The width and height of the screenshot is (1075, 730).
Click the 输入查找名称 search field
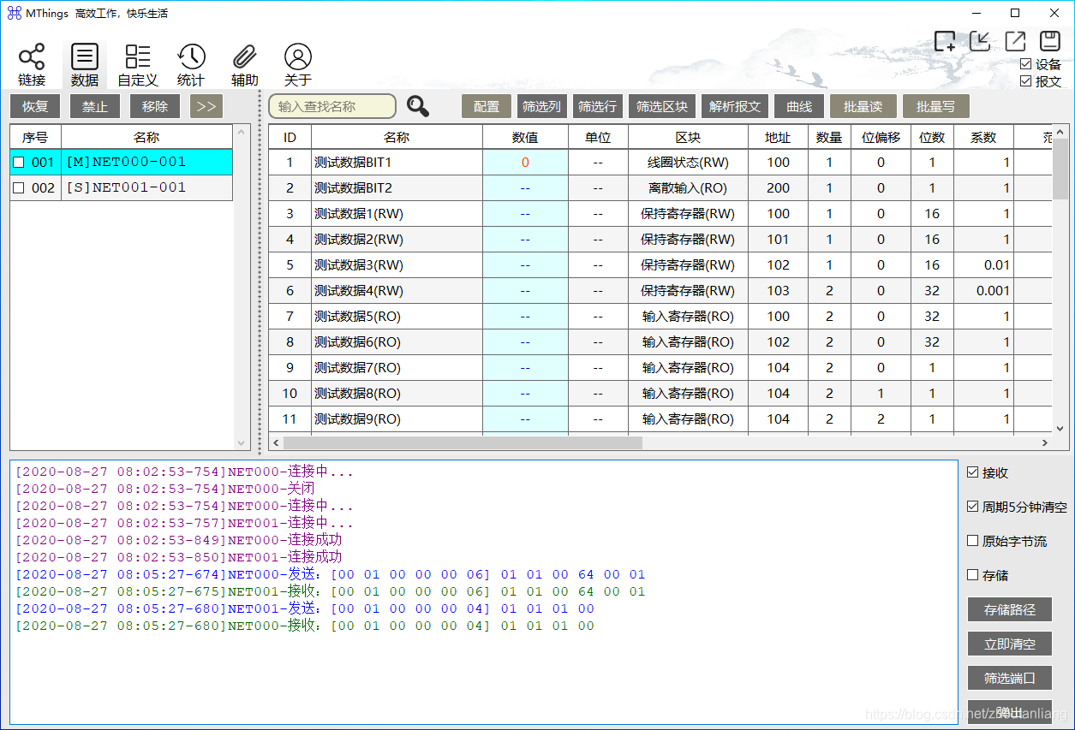click(x=332, y=106)
